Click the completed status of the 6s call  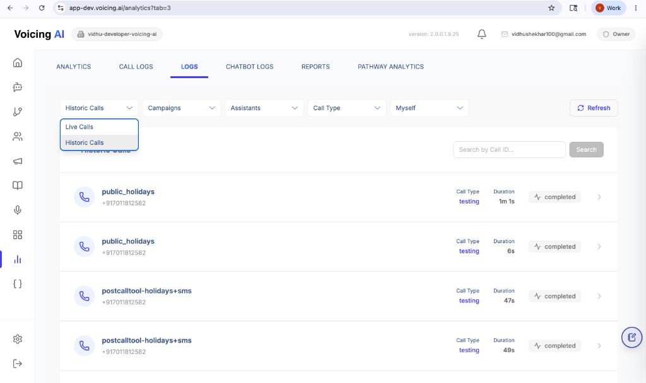pyautogui.click(x=555, y=246)
